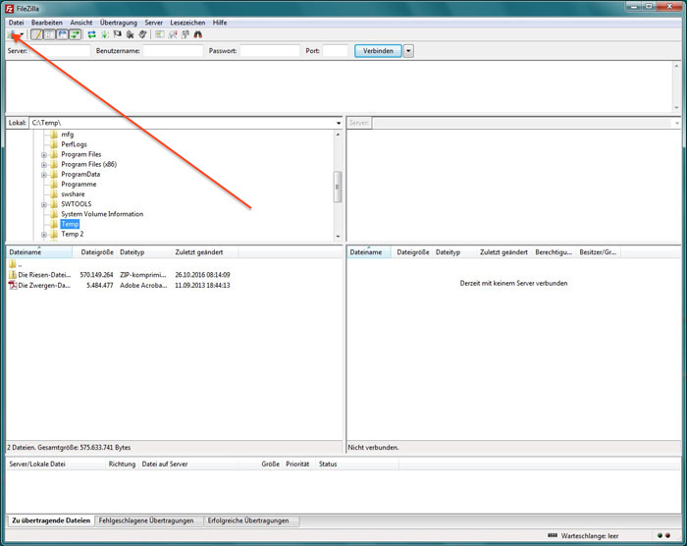
Task: Switch to Fehlgeschlagene Übertragungen tab
Action: click(146, 520)
